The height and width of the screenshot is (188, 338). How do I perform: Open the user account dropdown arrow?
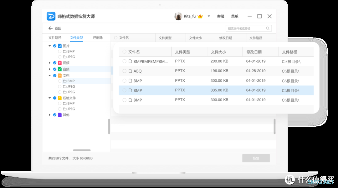(x=209, y=16)
